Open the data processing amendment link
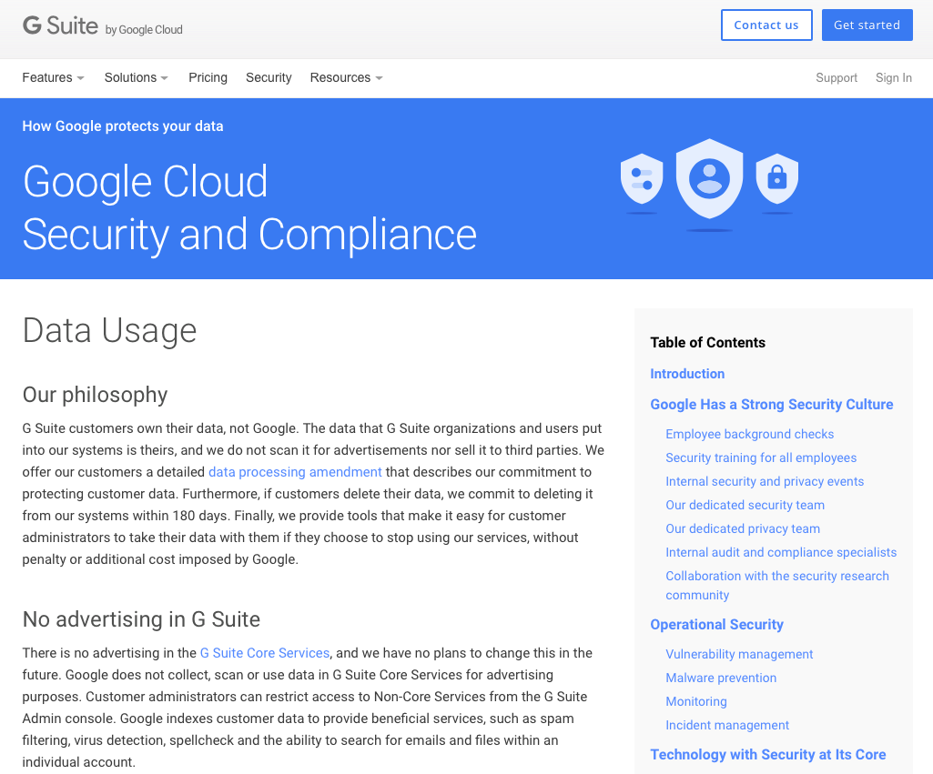This screenshot has width=933, height=774. click(295, 472)
